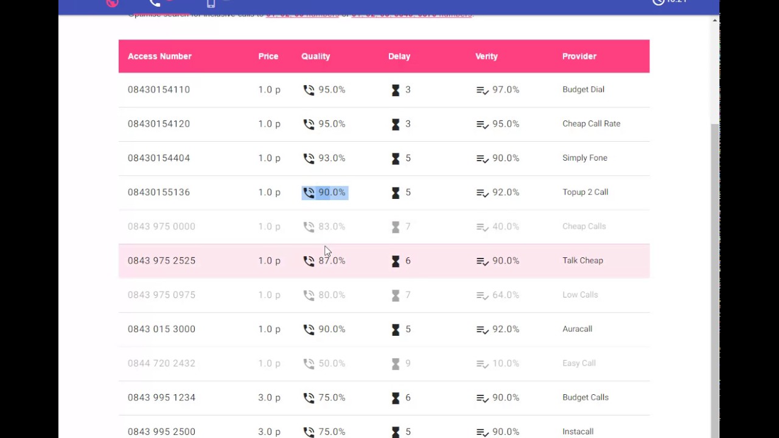Sort by the Price column header
Viewport: 779px width, 438px height.
(268, 56)
